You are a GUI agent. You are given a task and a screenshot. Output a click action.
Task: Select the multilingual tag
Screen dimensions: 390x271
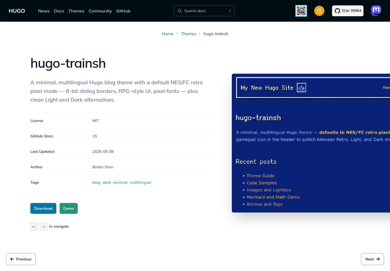tap(140, 182)
